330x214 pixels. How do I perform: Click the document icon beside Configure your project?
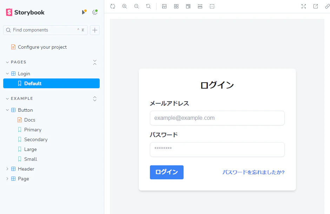point(13,47)
